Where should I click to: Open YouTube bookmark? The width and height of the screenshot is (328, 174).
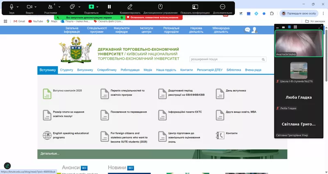point(36,21)
